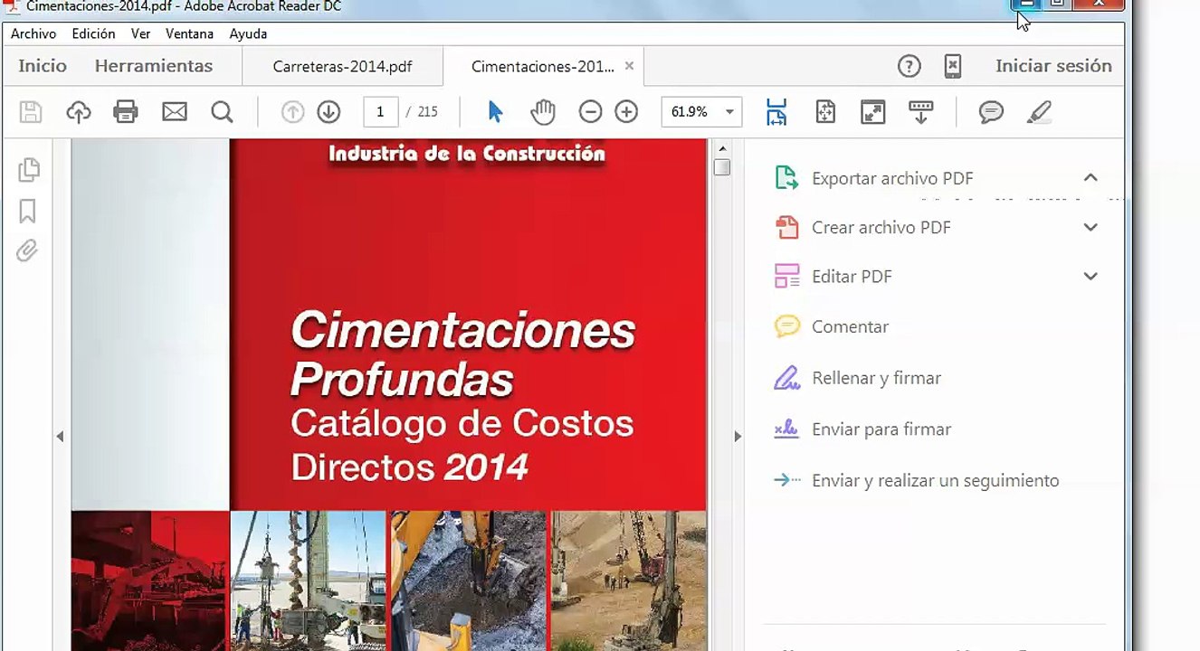This screenshot has height=651, width=1200.
Task: Close the Cimentaciones-201... tab
Action: pyautogui.click(x=629, y=66)
